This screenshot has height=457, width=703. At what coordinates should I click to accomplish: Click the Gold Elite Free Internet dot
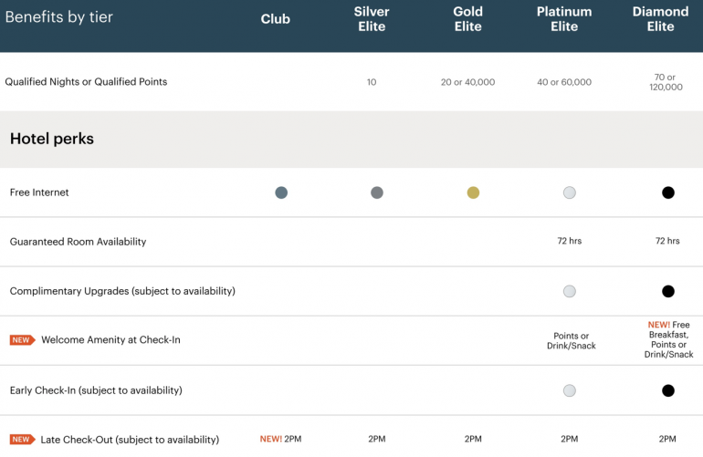pos(473,192)
